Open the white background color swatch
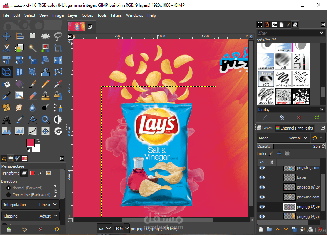Image resolution: width=327 pixels, height=235 pixels. click(37, 148)
